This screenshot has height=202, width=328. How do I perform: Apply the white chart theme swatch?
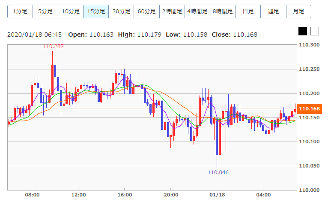[x=315, y=31]
